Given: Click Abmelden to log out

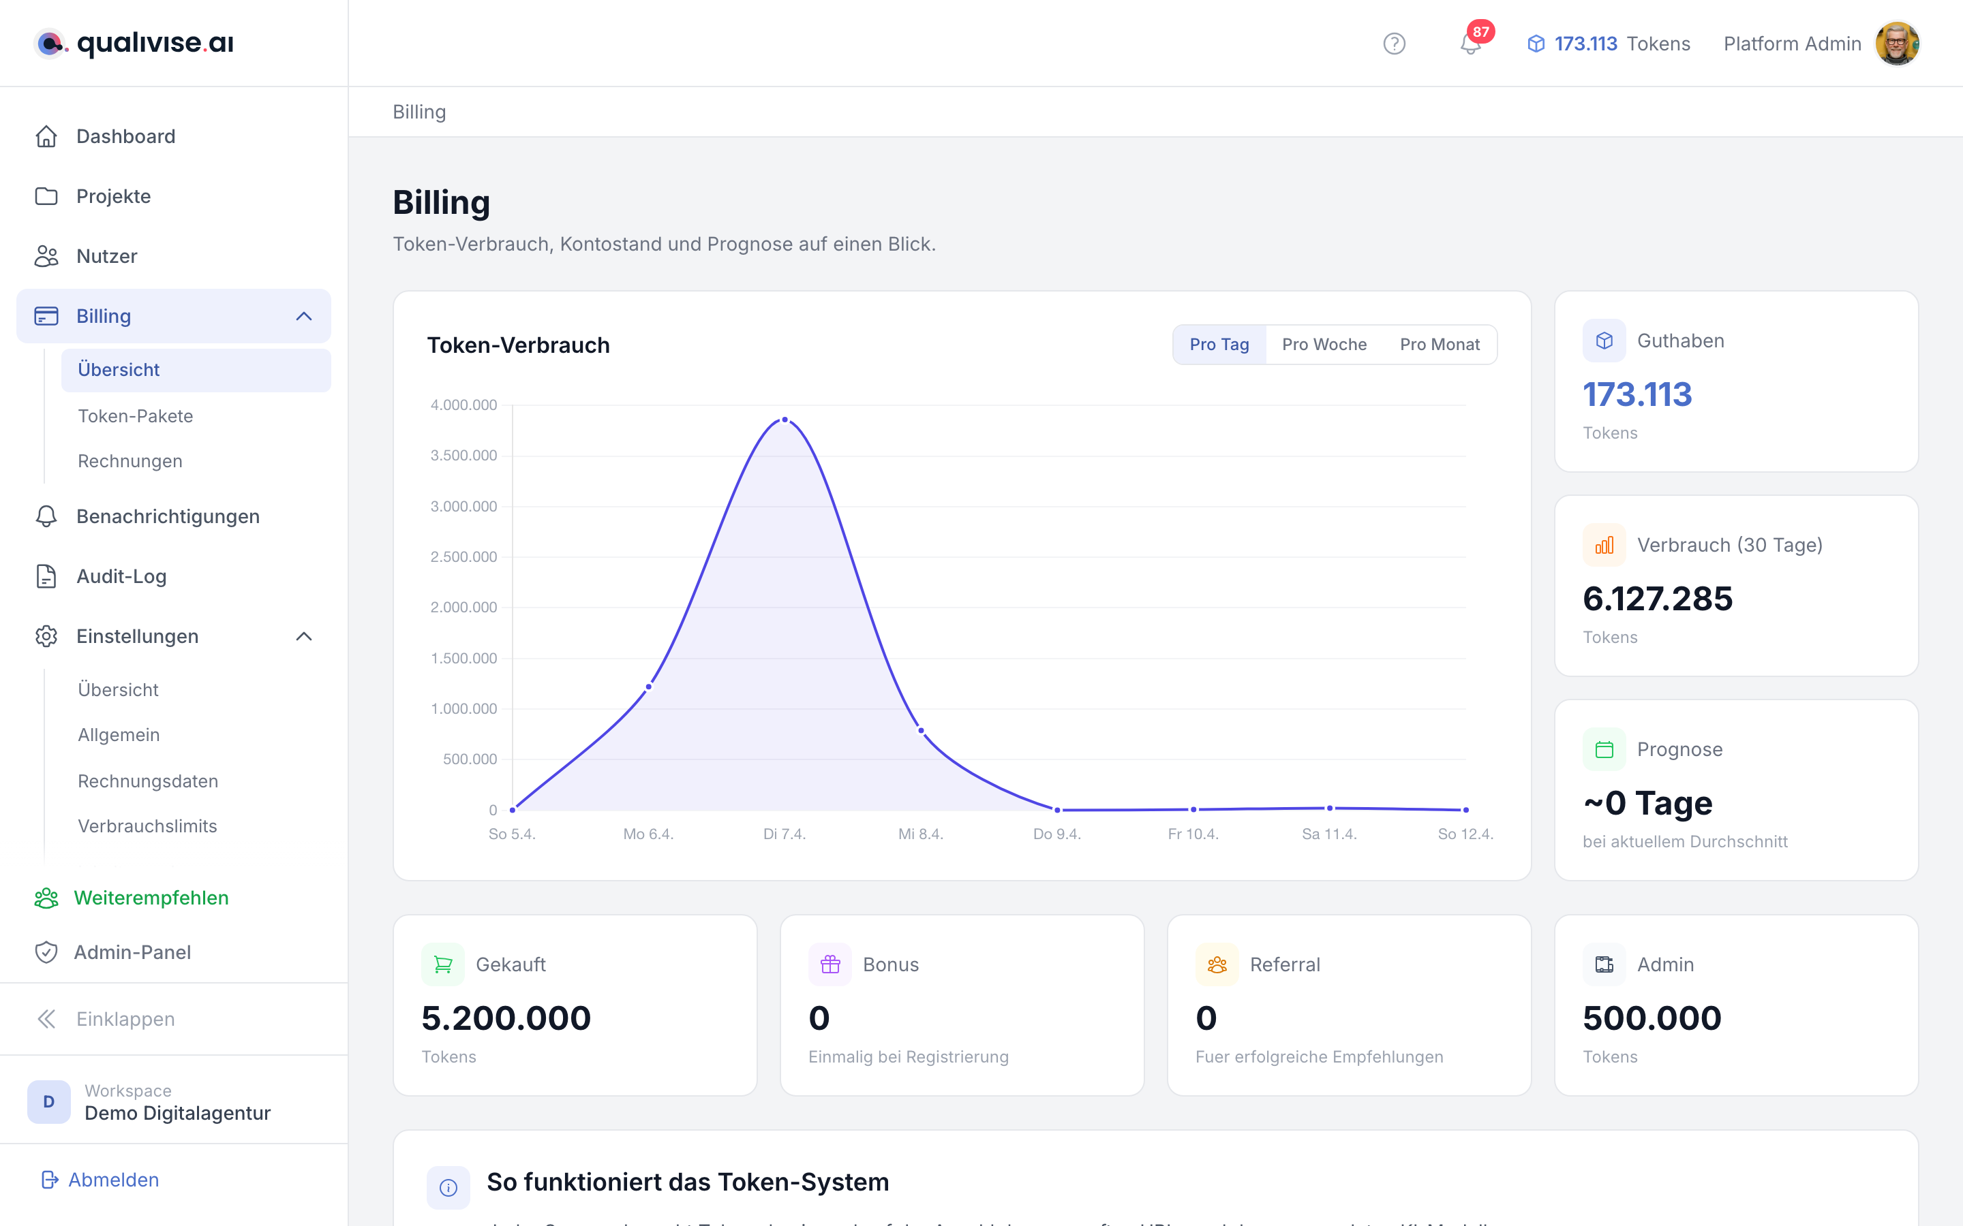Looking at the screenshot, I should [x=114, y=1180].
